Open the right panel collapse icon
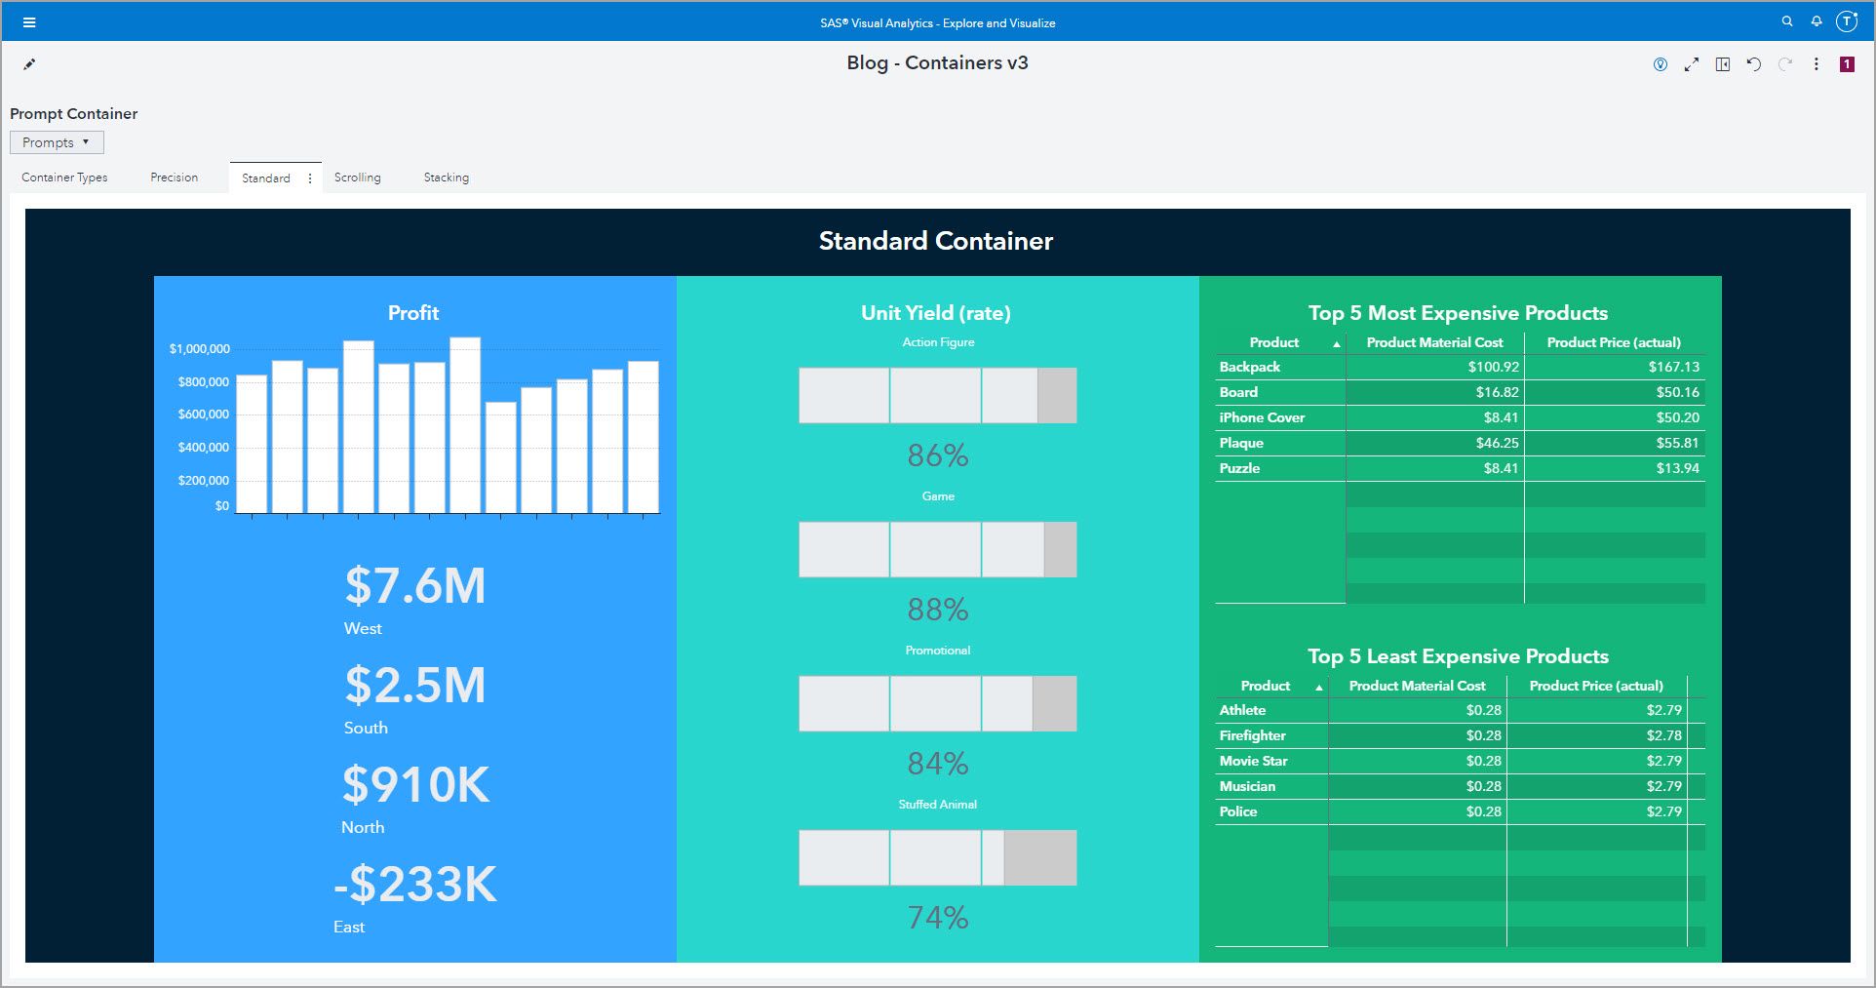Viewport: 1876px width, 988px height. [1723, 63]
